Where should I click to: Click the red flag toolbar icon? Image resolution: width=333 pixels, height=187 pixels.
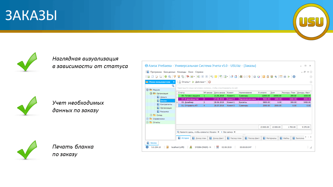188,77
